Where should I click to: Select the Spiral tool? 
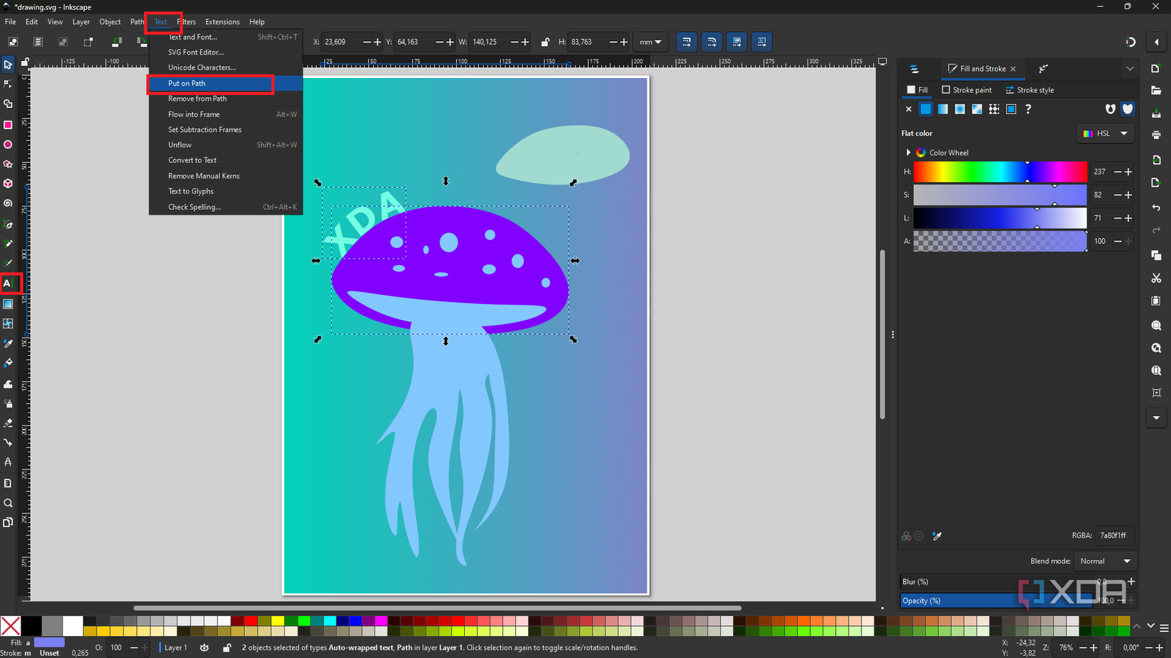point(8,203)
